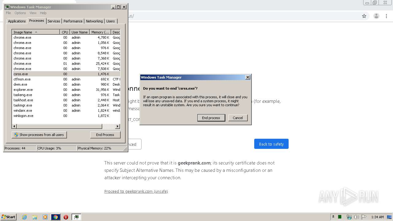Open Internet Explorer from the taskbar

(x=24, y=217)
